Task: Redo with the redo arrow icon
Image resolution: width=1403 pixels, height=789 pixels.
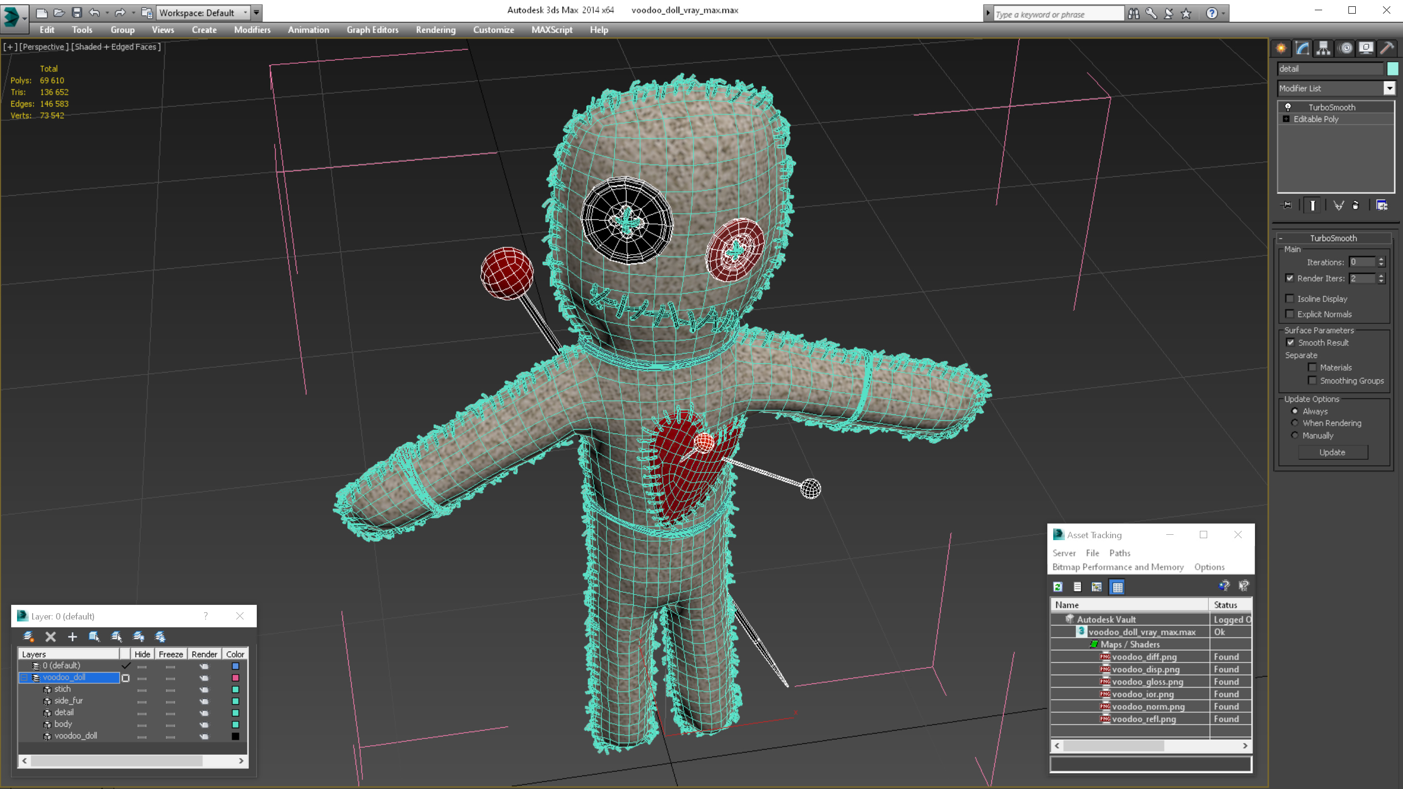Action: pos(120,13)
